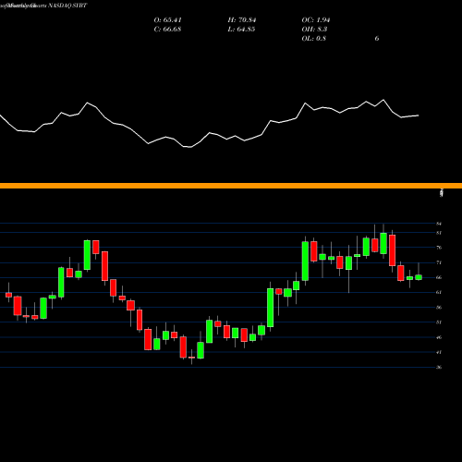This screenshot has height=462, width=462.
Task: Click the 'OL: 0.8' reading
Action: [x=314, y=39]
